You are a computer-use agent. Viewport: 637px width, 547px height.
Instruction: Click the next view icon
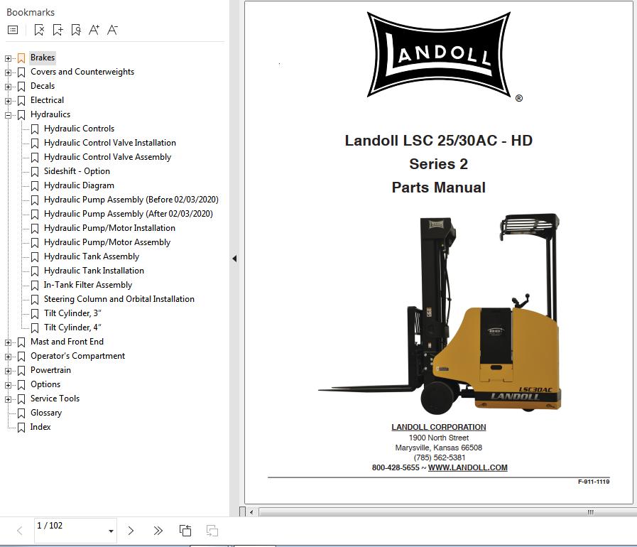click(x=212, y=531)
